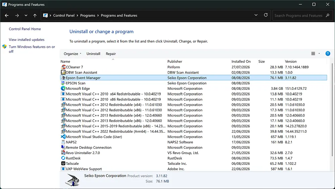Click the UXP WebView Support icon
Image resolution: width=335 pixels, height=189 pixels.
click(x=63, y=169)
